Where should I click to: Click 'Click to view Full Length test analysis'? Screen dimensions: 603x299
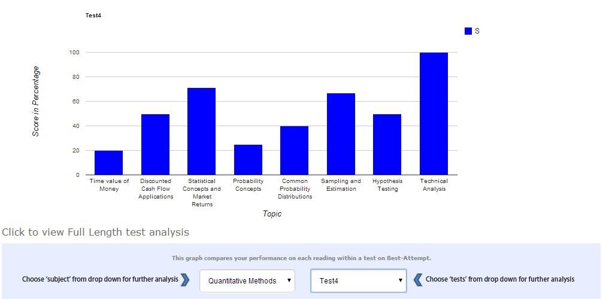(x=95, y=232)
